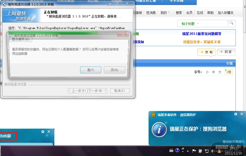Click the 否(N) button in the dialog
The height and width of the screenshot is (156, 246).
click(114, 70)
